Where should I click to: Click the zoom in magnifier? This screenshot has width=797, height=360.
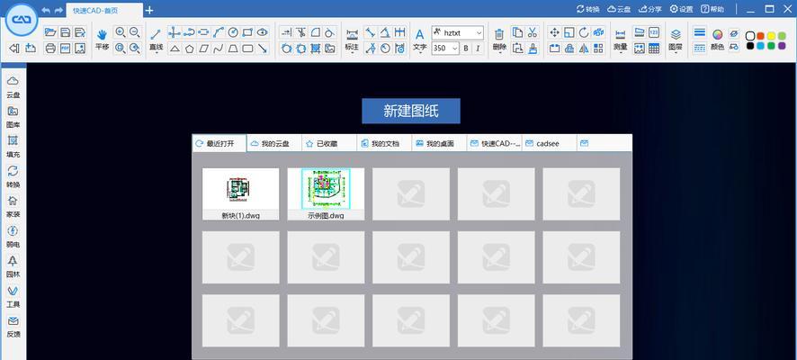(121, 32)
